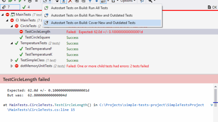
Task: Click the green checkmark beside TestCircleSquare
Action: [x=21, y=37]
